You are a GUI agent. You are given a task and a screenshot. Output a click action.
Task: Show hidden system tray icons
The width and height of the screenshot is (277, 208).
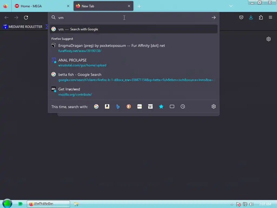[232, 204]
